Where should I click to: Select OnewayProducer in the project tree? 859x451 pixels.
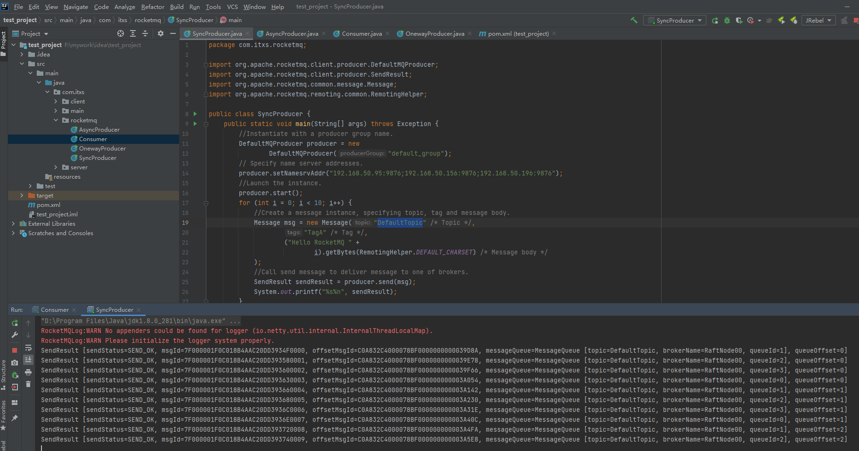pyautogui.click(x=102, y=149)
